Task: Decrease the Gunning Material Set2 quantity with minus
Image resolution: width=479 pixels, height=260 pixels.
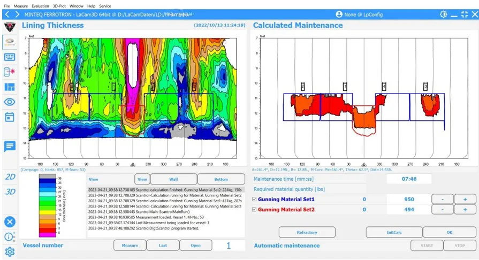Action: click(442, 210)
